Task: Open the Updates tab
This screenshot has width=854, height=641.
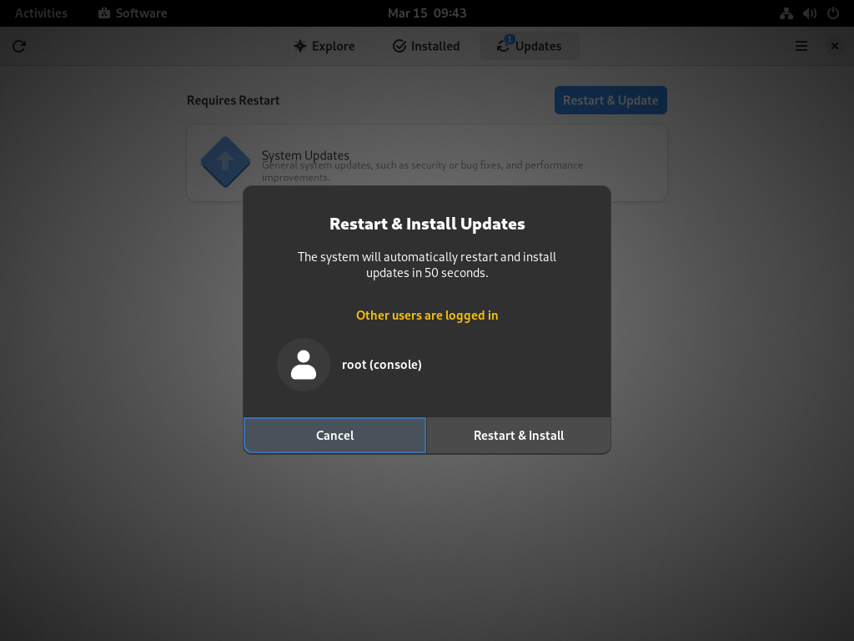Action: [529, 47]
